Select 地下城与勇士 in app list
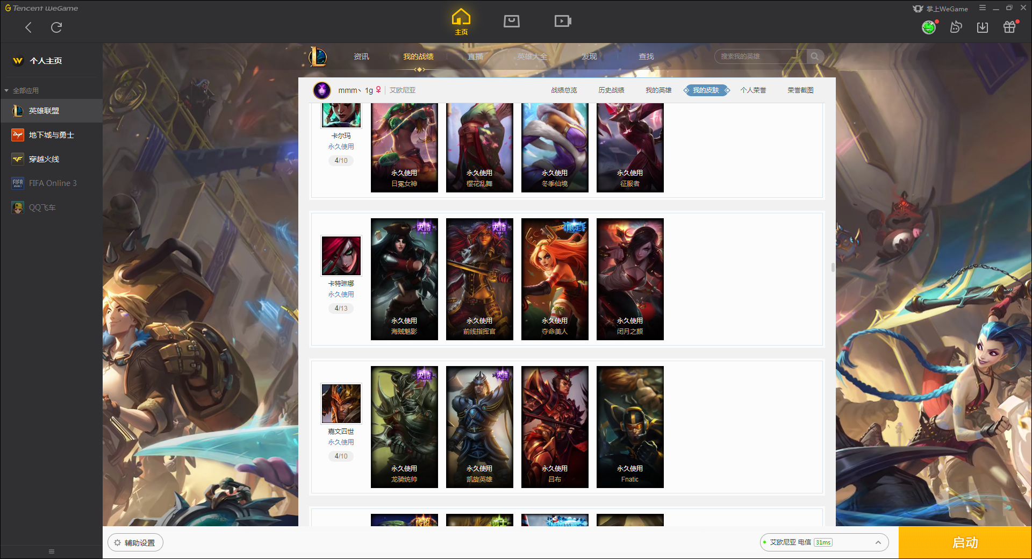 (x=51, y=135)
